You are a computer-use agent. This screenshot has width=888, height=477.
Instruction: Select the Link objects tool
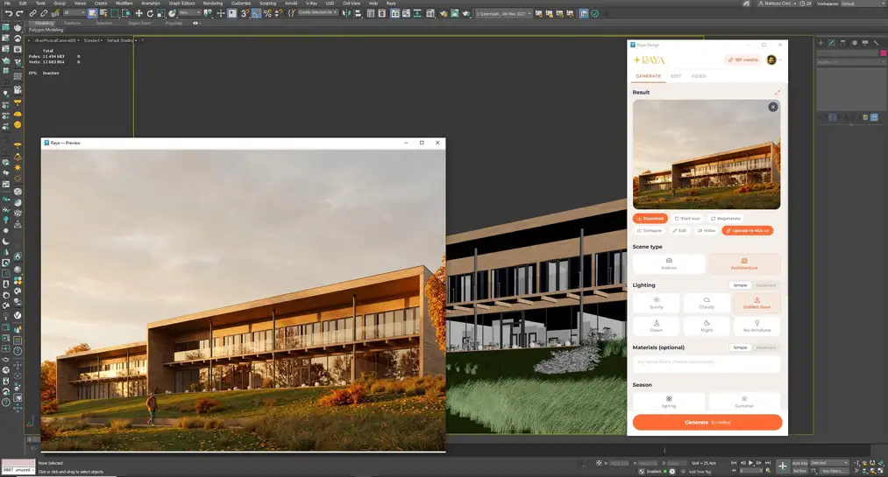point(32,13)
